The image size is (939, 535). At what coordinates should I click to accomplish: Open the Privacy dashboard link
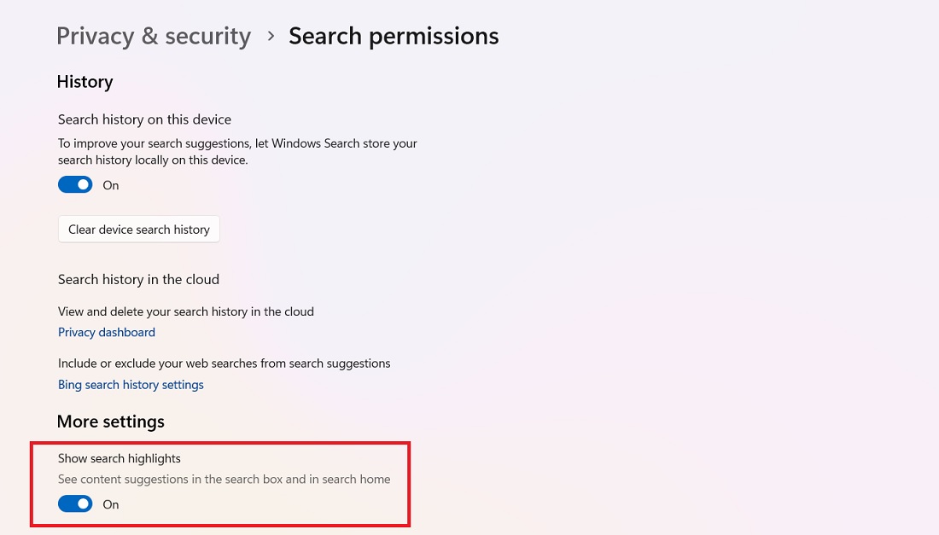click(106, 332)
